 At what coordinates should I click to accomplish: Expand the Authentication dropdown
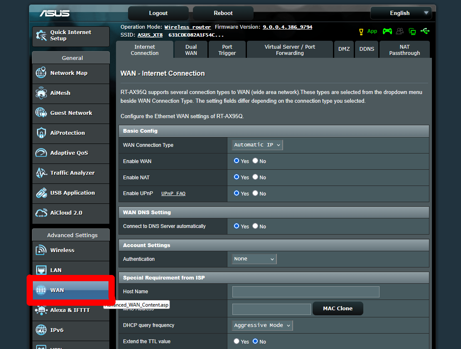tap(254, 259)
